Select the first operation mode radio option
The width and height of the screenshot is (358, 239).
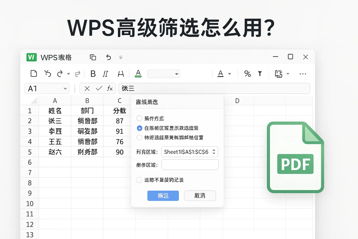click(x=139, y=118)
